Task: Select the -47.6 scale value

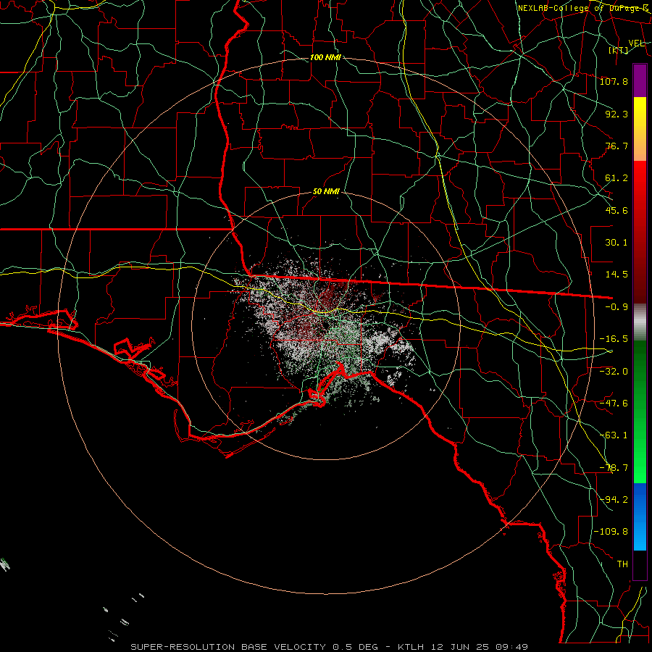Action: point(614,403)
